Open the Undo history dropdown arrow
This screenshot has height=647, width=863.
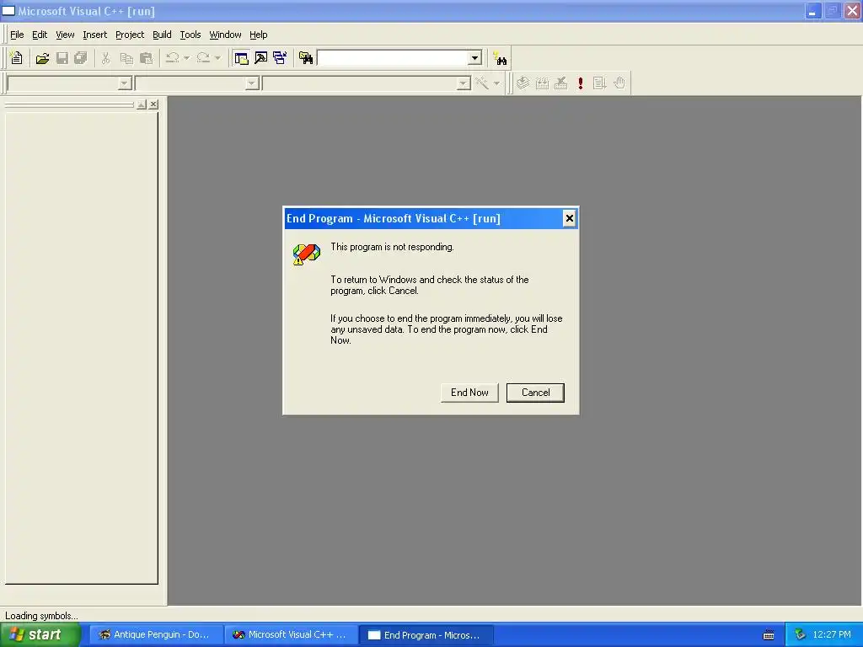coord(186,58)
